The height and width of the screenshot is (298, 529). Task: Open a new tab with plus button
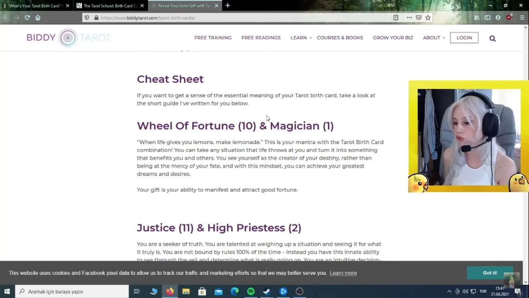click(x=228, y=5)
